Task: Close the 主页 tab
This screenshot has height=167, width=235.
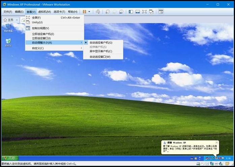Action: coord(17,20)
